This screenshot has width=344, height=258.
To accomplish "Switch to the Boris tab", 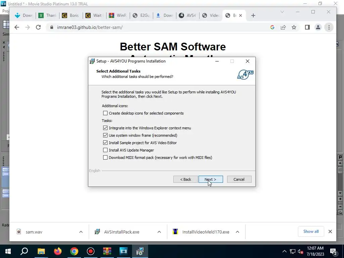I will point(71,15).
